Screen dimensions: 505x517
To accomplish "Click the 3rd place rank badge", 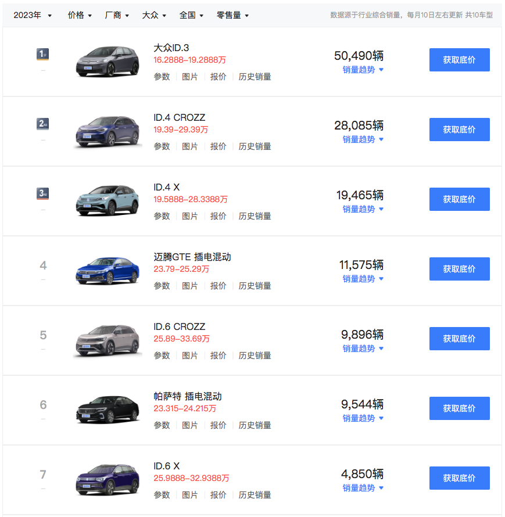I will 42,193.
